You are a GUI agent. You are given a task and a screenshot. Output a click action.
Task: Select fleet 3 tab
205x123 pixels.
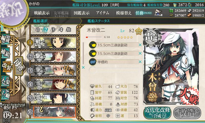[53, 30]
